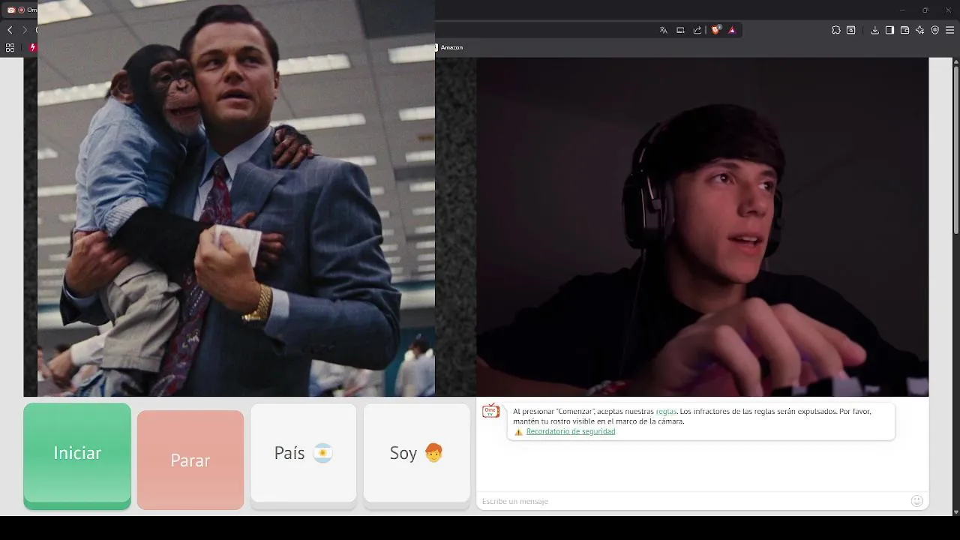Viewport: 960px width, 540px height.
Task: Open the downloads icon in toolbar
Action: click(874, 30)
